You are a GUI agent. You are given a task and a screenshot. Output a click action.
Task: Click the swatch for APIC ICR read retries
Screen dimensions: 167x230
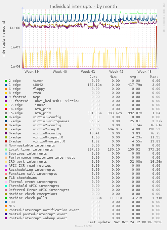point(6,166)
